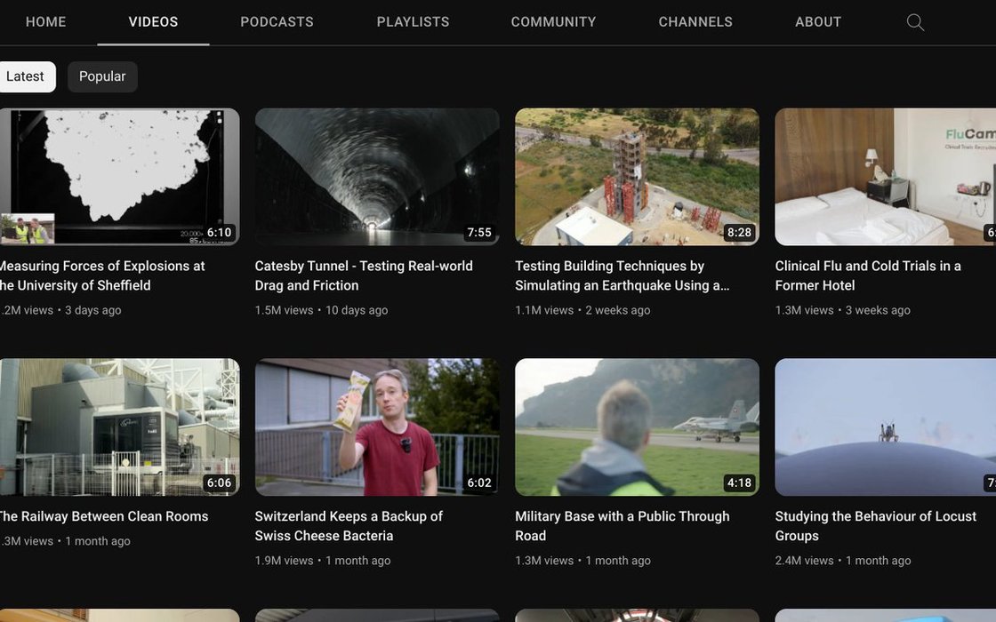View the Channels tab
The width and height of the screenshot is (996, 622).
(695, 22)
